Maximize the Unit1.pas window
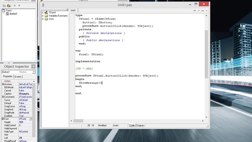 (196, 4)
